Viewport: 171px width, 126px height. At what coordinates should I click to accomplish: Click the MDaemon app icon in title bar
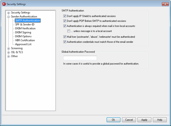coord(4,4)
